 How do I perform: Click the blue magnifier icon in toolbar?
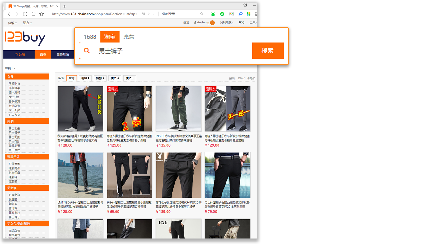[240, 14]
